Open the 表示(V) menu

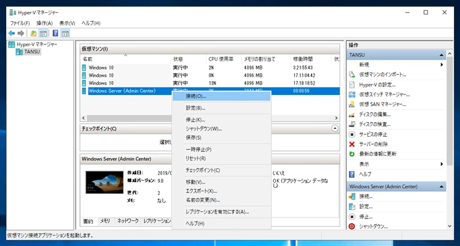[67, 23]
